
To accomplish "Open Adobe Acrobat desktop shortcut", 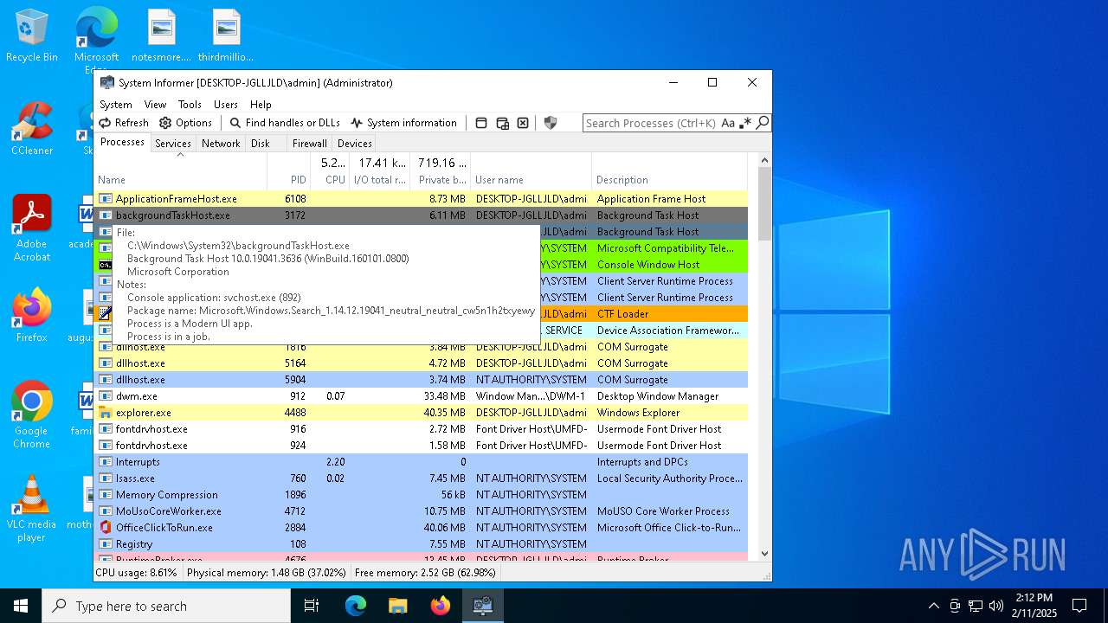I will click(x=32, y=229).
